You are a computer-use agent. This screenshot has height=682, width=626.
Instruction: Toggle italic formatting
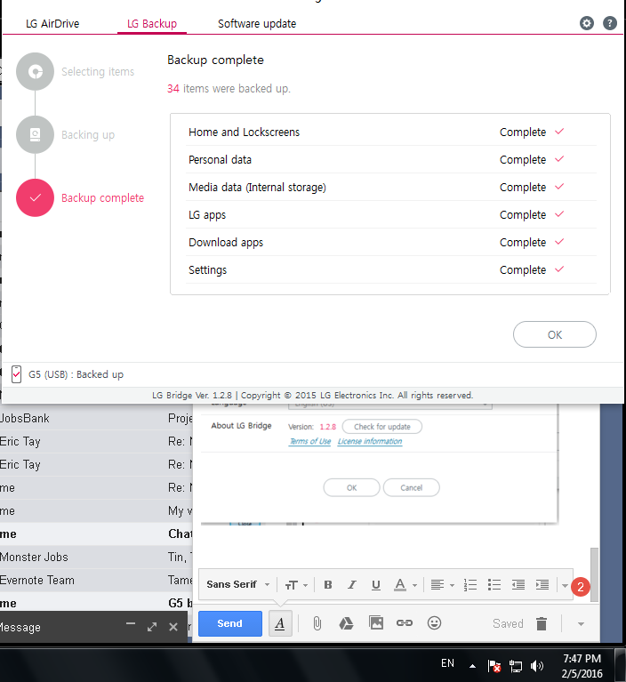pos(352,585)
